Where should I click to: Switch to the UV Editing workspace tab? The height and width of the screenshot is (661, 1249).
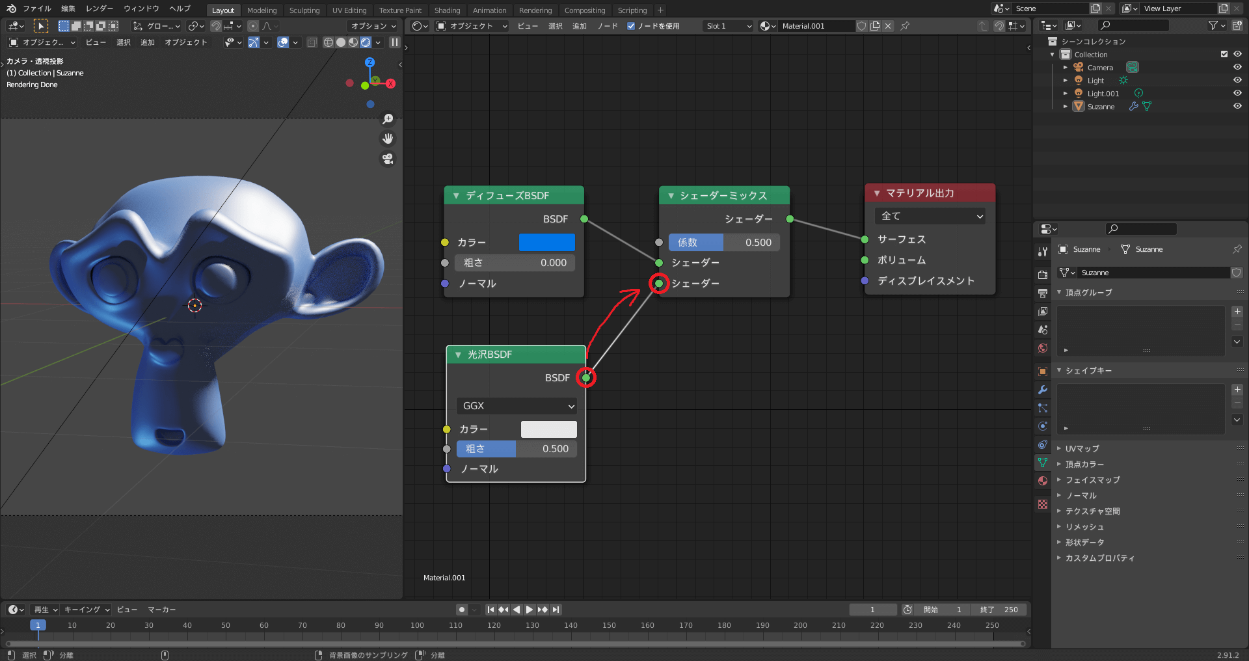click(x=349, y=10)
